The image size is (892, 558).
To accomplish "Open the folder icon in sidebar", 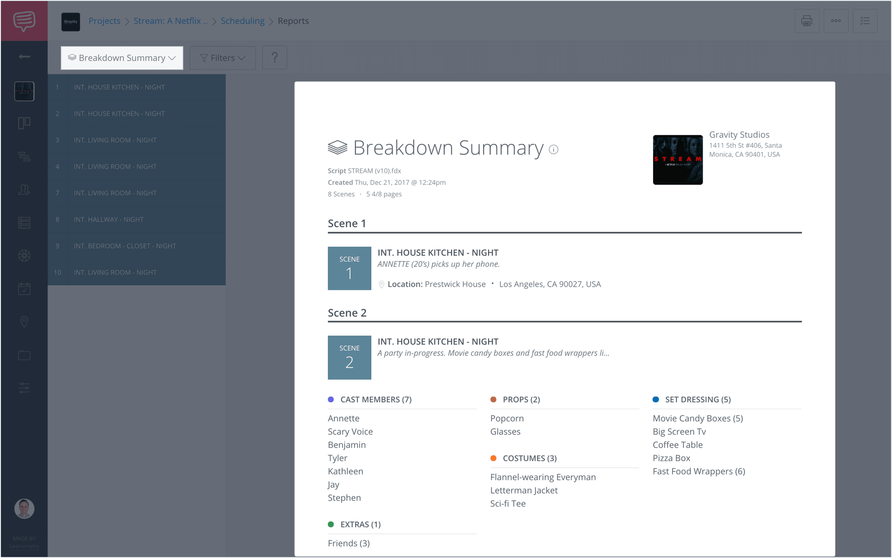I will 24,355.
